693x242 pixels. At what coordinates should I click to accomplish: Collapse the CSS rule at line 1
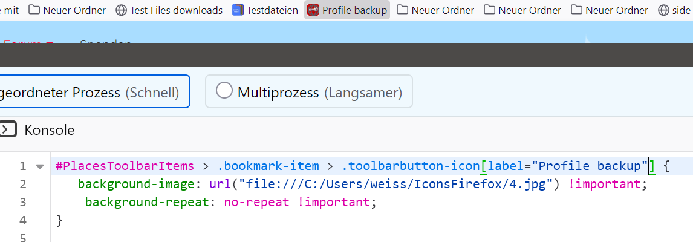pyautogui.click(x=40, y=166)
